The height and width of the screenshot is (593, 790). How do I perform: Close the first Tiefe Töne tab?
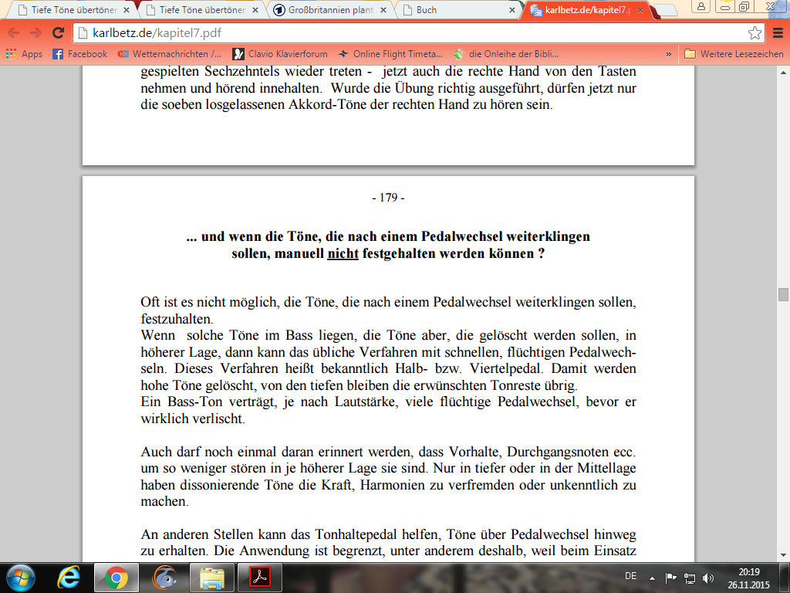(127, 10)
